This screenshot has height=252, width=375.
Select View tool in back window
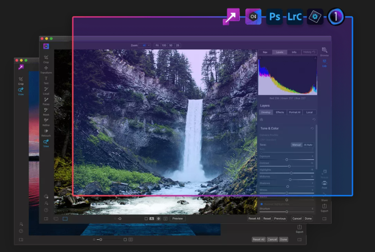pyautogui.click(x=21, y=91)
